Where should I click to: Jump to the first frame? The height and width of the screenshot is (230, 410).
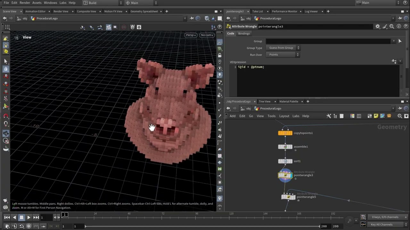click(7, 218)
